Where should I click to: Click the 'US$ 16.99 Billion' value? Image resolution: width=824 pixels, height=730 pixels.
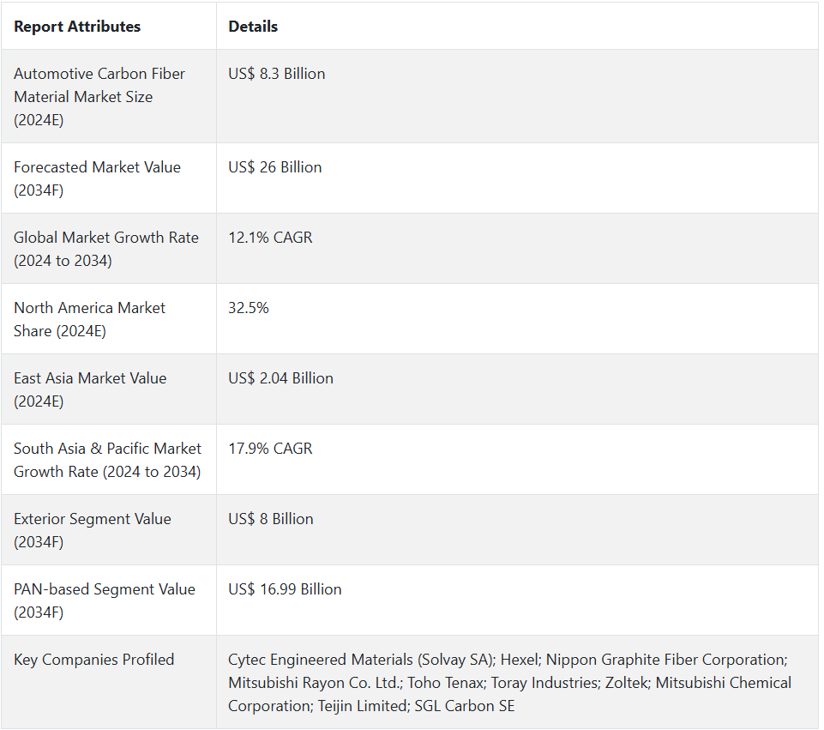click(x=285, y=589)
